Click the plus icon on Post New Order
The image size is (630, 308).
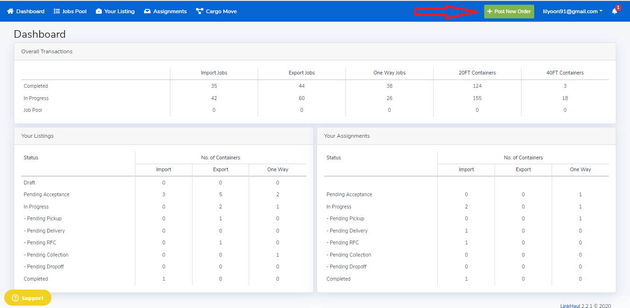point(490,11)
